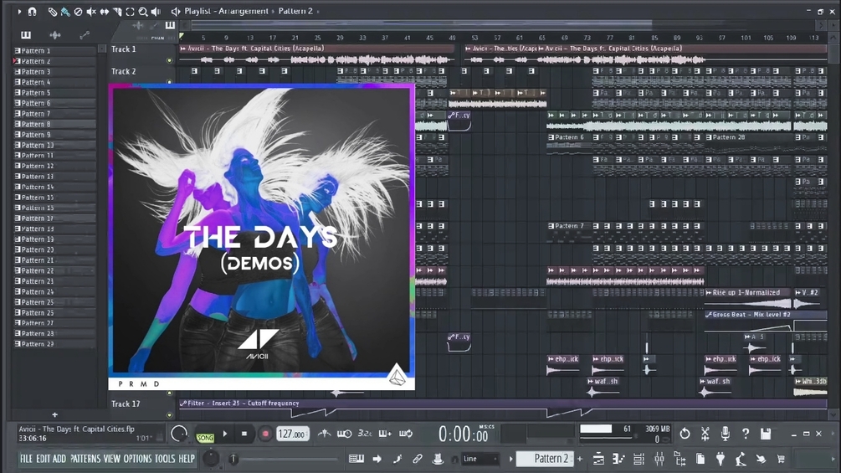Toggle the metronome

click(x=324, y=434)
